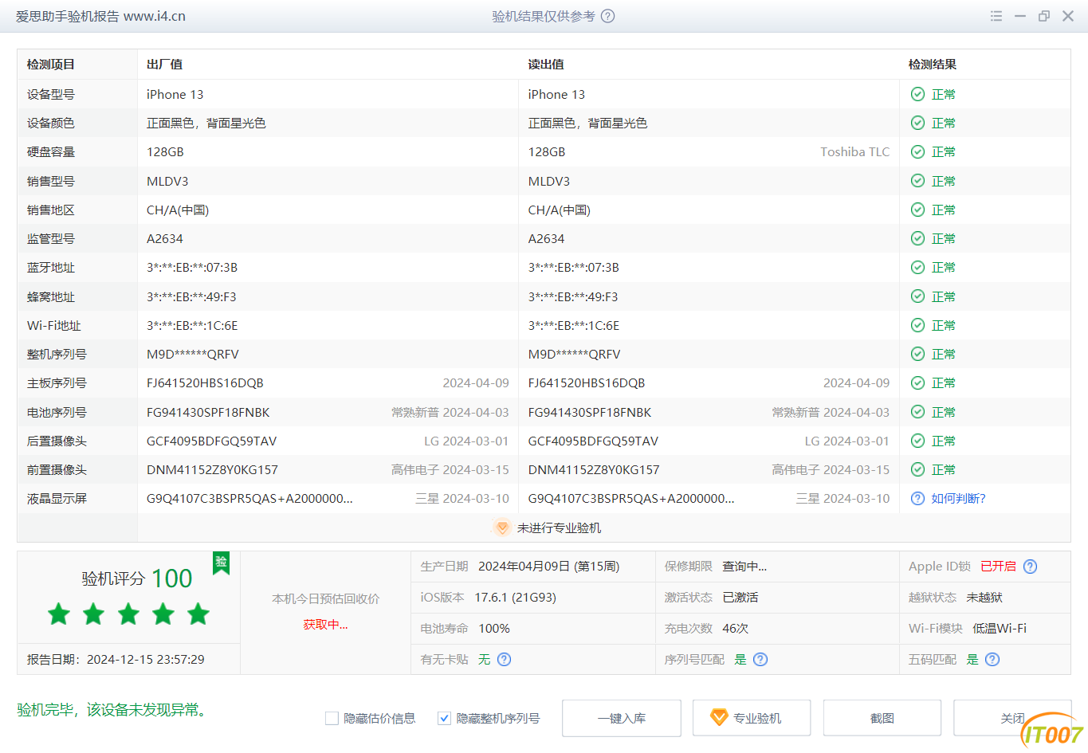
Task: Click question icon in 液晶显示屏 row
Action: 917,498
